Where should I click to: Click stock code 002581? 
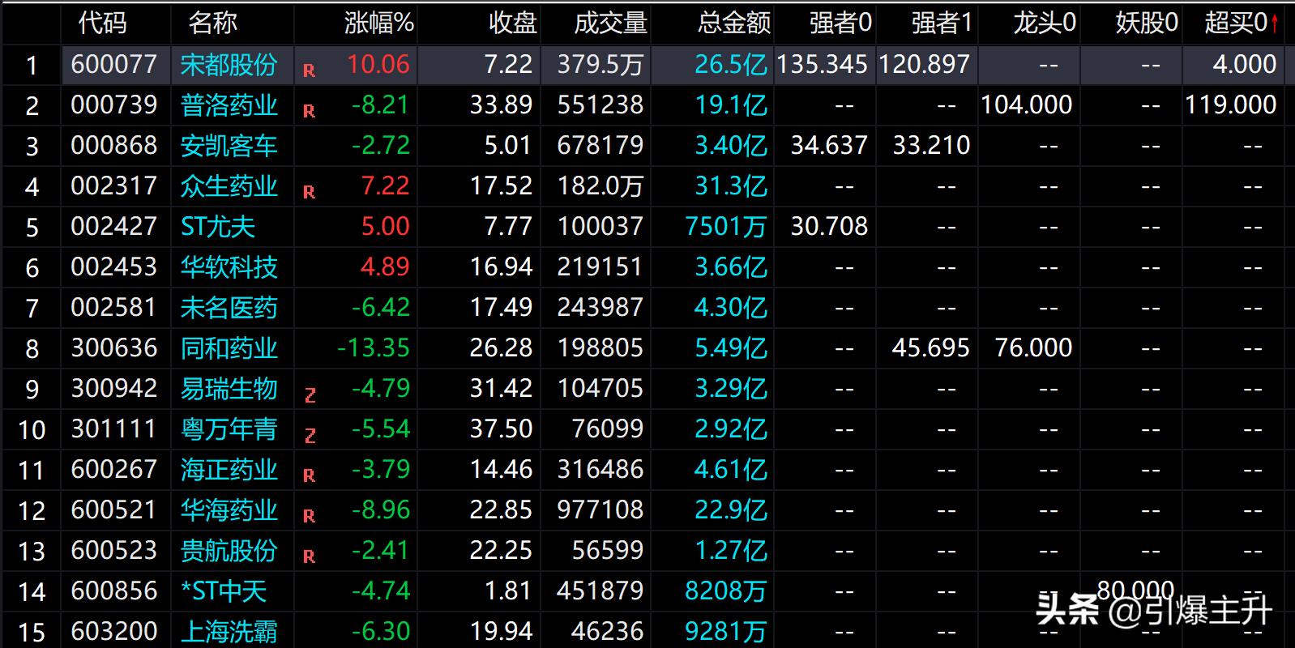point(114,307)
